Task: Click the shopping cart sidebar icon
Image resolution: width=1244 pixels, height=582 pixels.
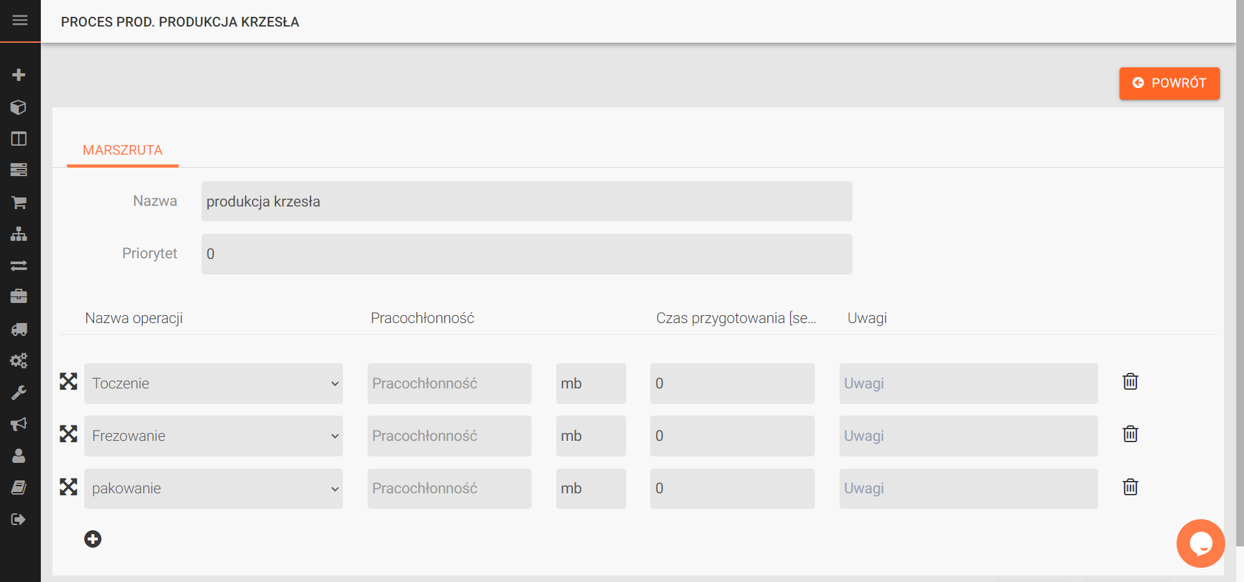Action: [19, 203]
